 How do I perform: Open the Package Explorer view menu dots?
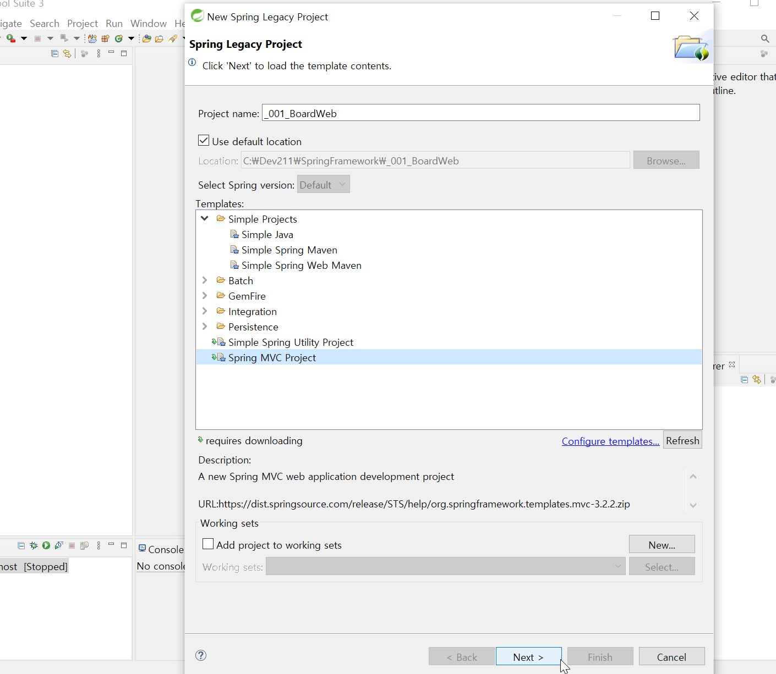point(99,53)
